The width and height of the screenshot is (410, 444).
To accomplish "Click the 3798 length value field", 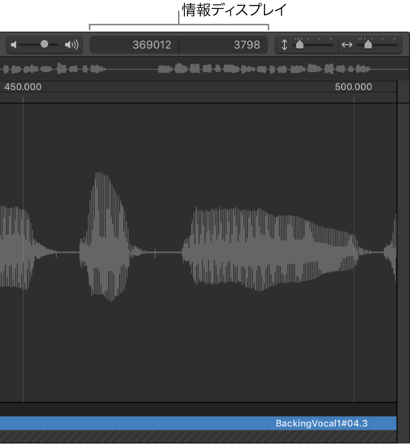I will [224, 45].
